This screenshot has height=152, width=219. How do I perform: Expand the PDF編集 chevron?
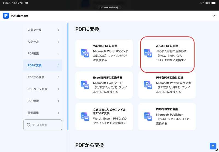59,54
